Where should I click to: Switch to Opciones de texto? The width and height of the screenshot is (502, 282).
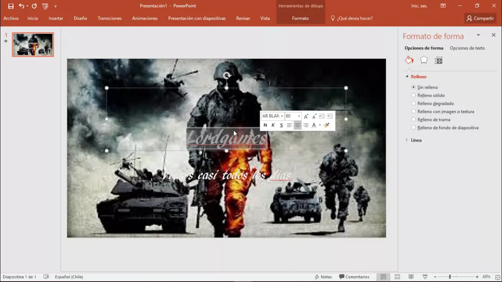[x=467, y=48]
